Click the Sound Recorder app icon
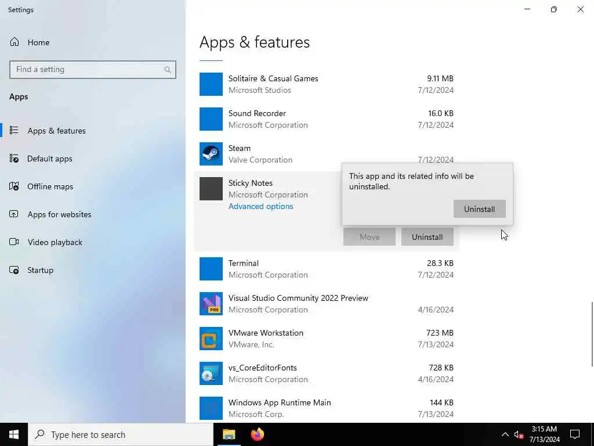This screenshot has width=594, height=446. click(211, 119)
